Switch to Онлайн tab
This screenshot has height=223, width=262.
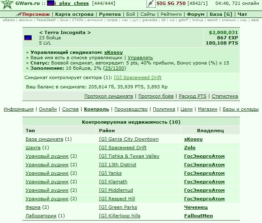[x=48, y=109]
